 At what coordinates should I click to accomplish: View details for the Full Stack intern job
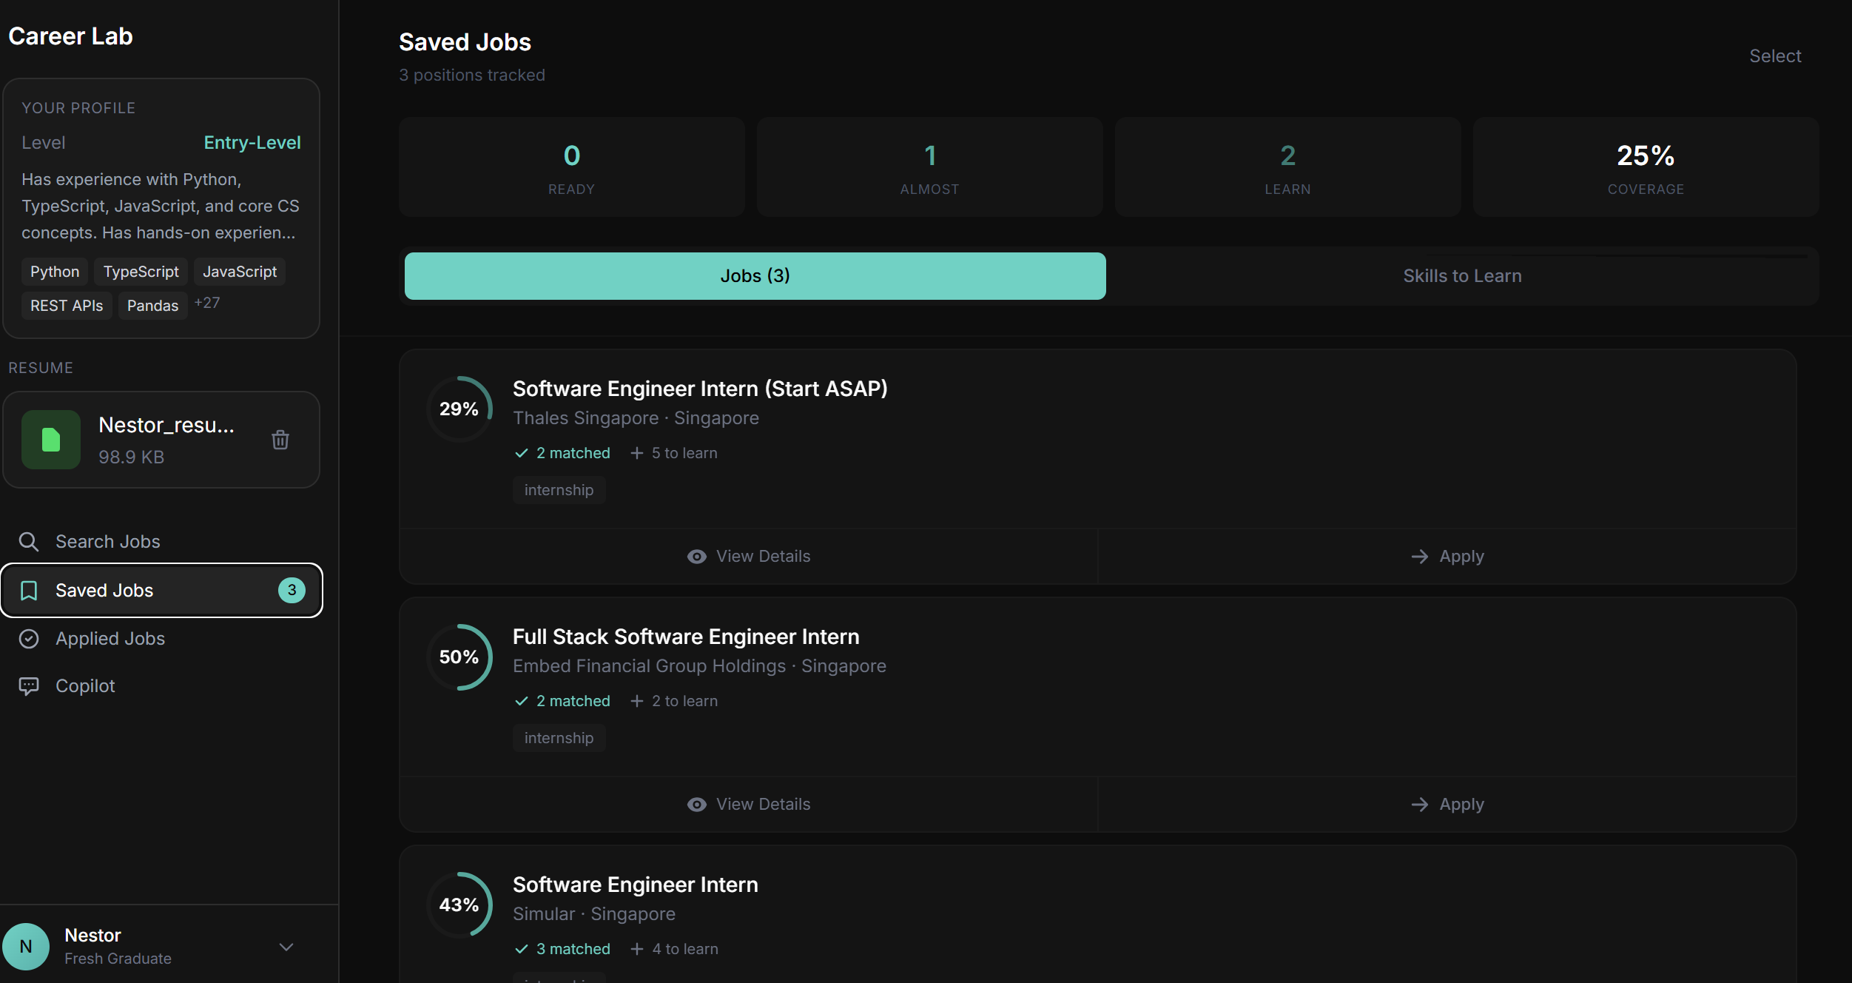point(749,805)
